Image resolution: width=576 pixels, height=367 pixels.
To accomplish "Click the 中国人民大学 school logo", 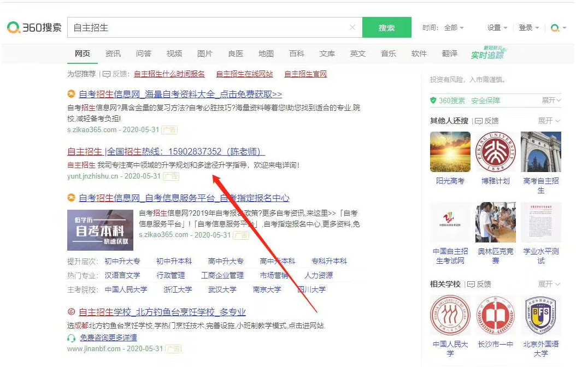I will [450, 315].
